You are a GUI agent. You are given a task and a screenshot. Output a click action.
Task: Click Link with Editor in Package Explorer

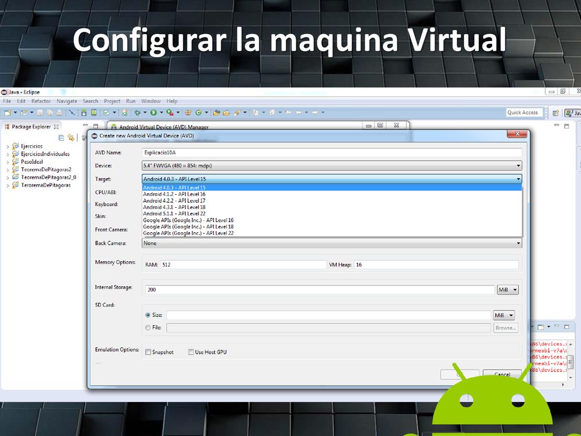[70, 138]
